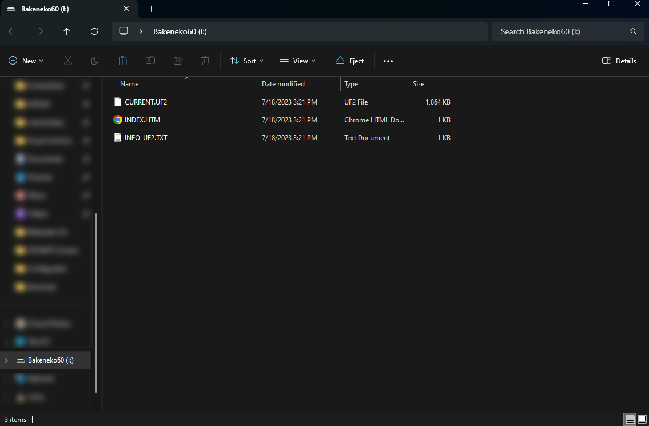Switch to large thumbnails view in status bar
The image size is (649, 426).
click(642, 419)
